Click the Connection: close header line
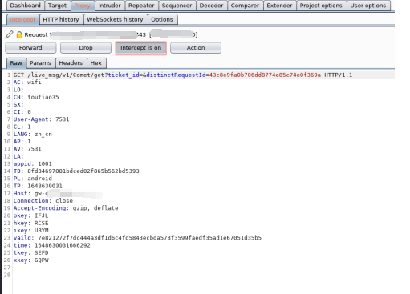 click(43, 201)
